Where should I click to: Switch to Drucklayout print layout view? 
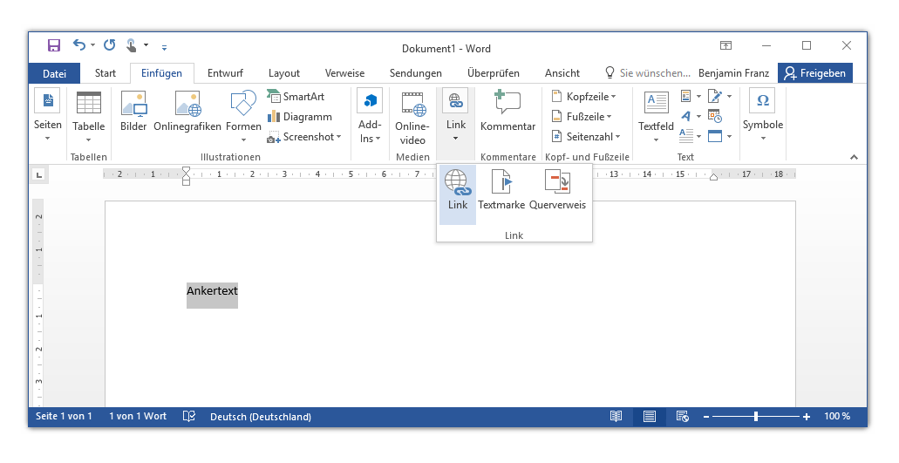(x=649, y=417)
